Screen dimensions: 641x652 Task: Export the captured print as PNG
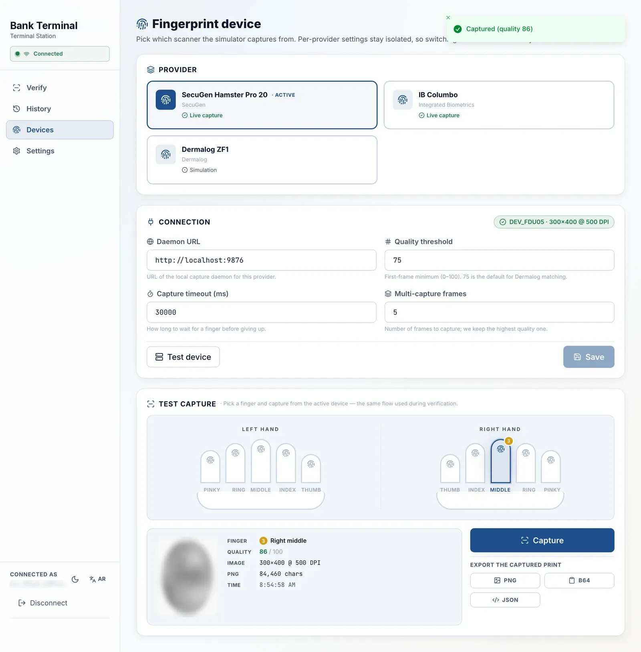tap(505, 580)
